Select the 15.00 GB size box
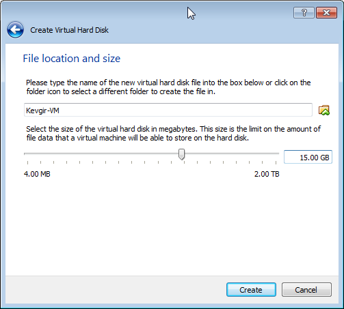Viewport: 344px width, 309px height. (x=308, y=157)
